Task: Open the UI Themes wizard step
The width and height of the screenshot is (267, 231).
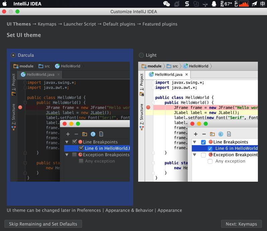Action: (x=19, y=24)
